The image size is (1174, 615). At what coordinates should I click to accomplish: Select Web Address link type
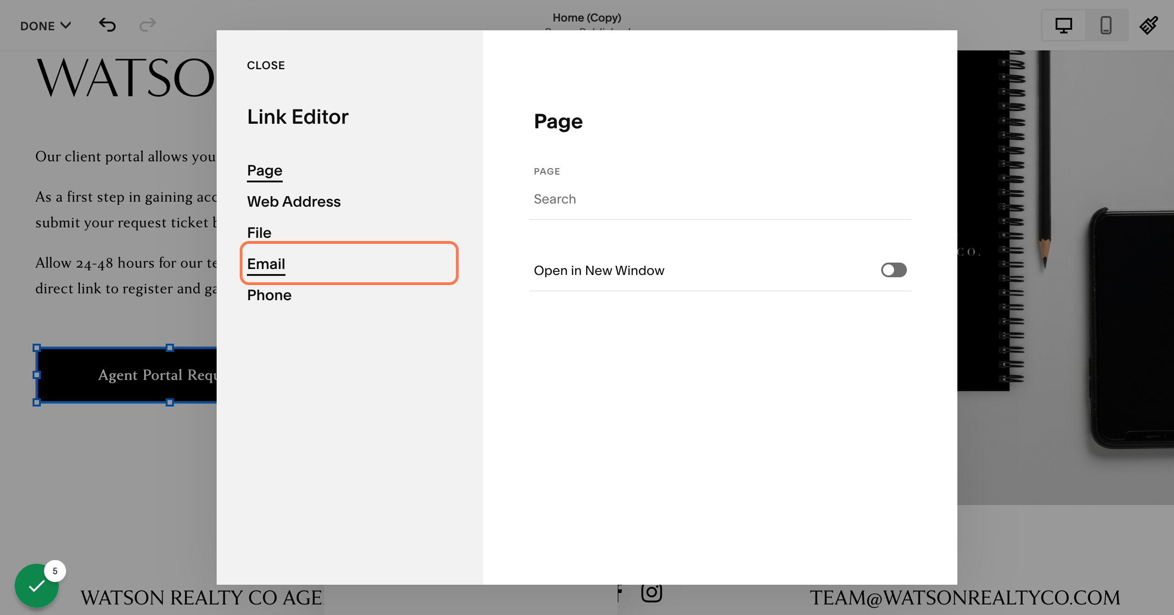(x=294, y=202)
